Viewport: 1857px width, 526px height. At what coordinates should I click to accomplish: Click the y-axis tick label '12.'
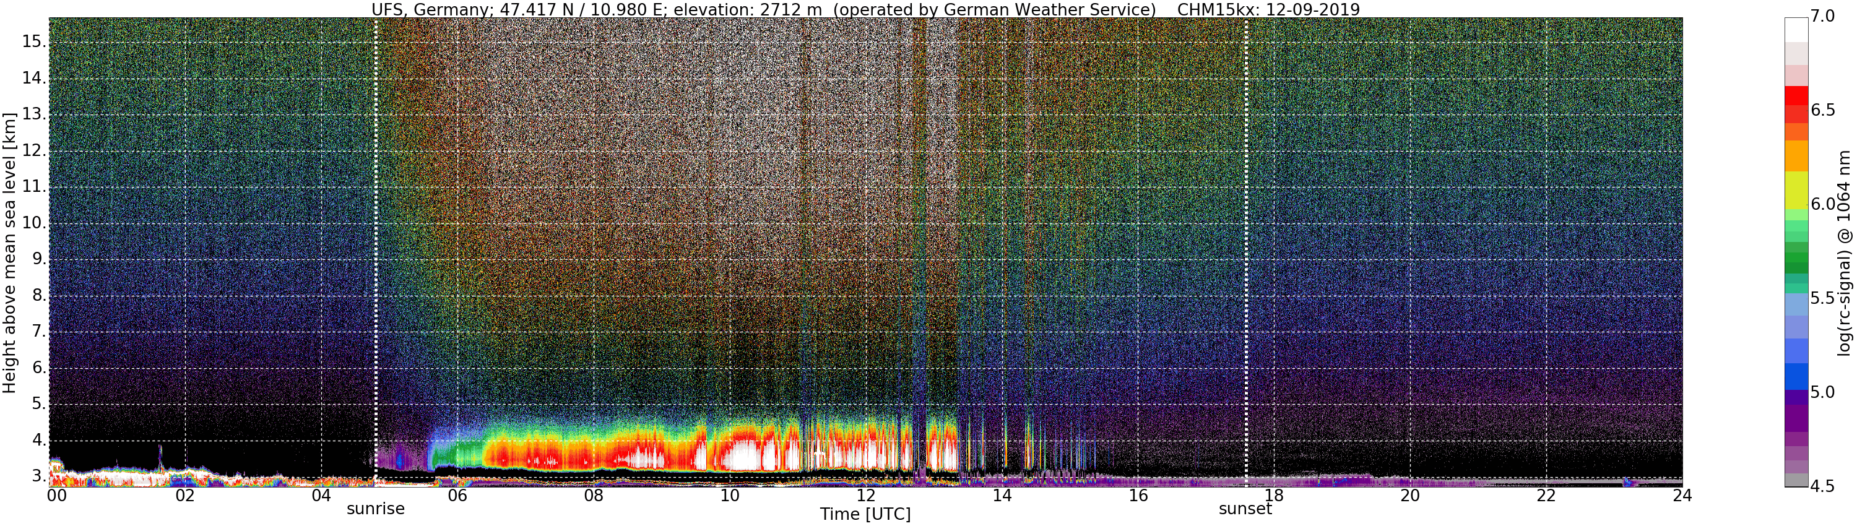(34, 150)
